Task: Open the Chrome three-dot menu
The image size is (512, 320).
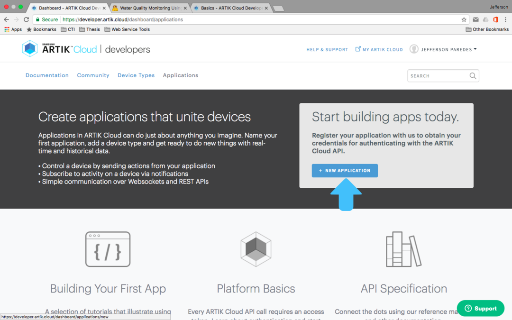Action: pos(505,19)
